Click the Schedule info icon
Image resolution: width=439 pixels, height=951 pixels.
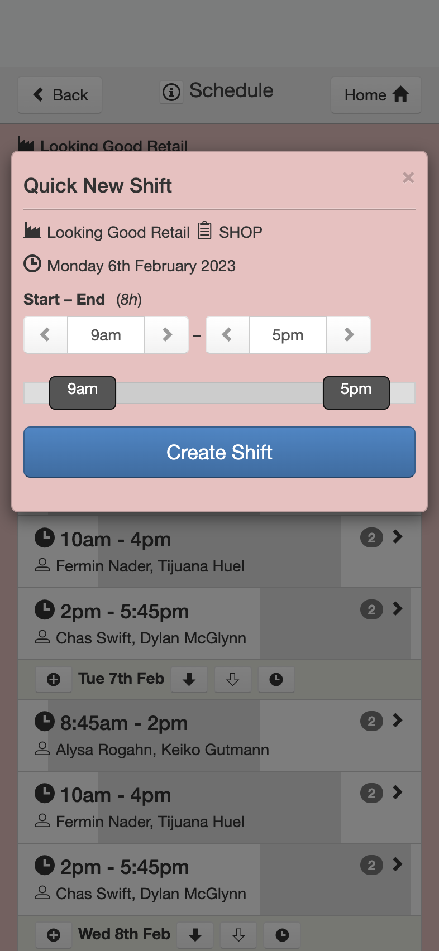point(171,92)
